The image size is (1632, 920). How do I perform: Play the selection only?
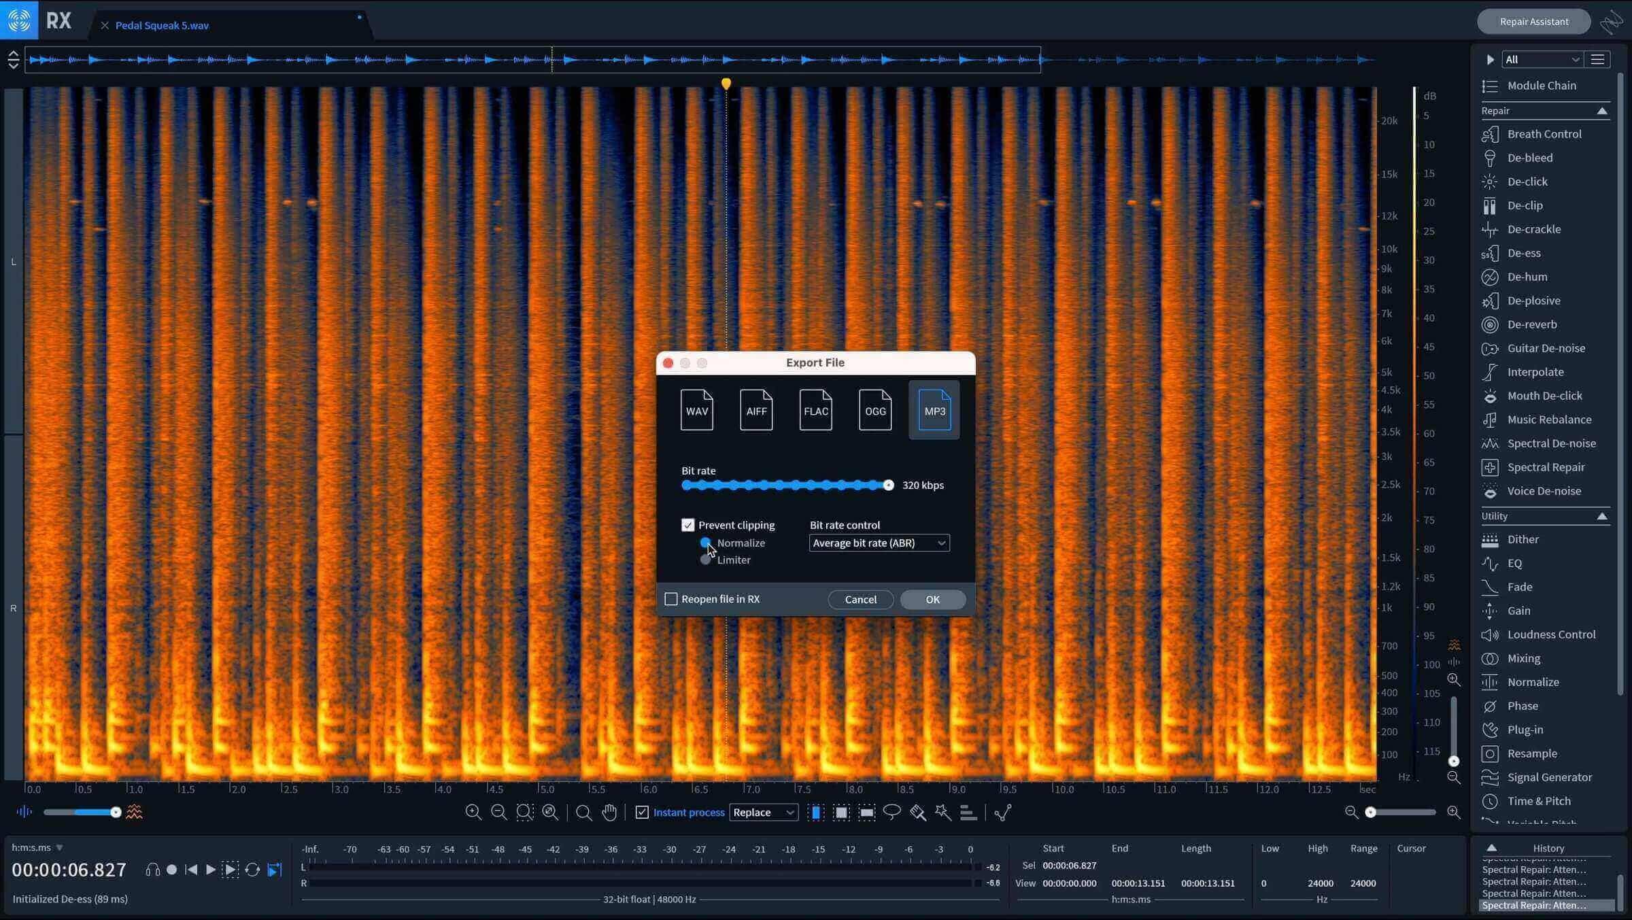[231, 870]
